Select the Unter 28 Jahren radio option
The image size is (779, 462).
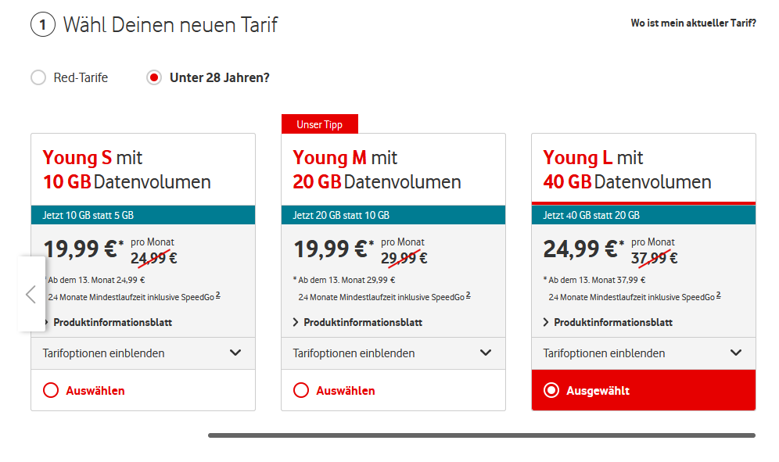click(154, 77)
